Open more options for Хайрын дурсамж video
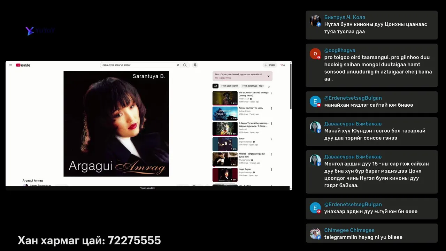 tap(271, 124)
